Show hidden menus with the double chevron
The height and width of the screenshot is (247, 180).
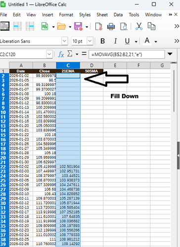click(x=170, y=15)
